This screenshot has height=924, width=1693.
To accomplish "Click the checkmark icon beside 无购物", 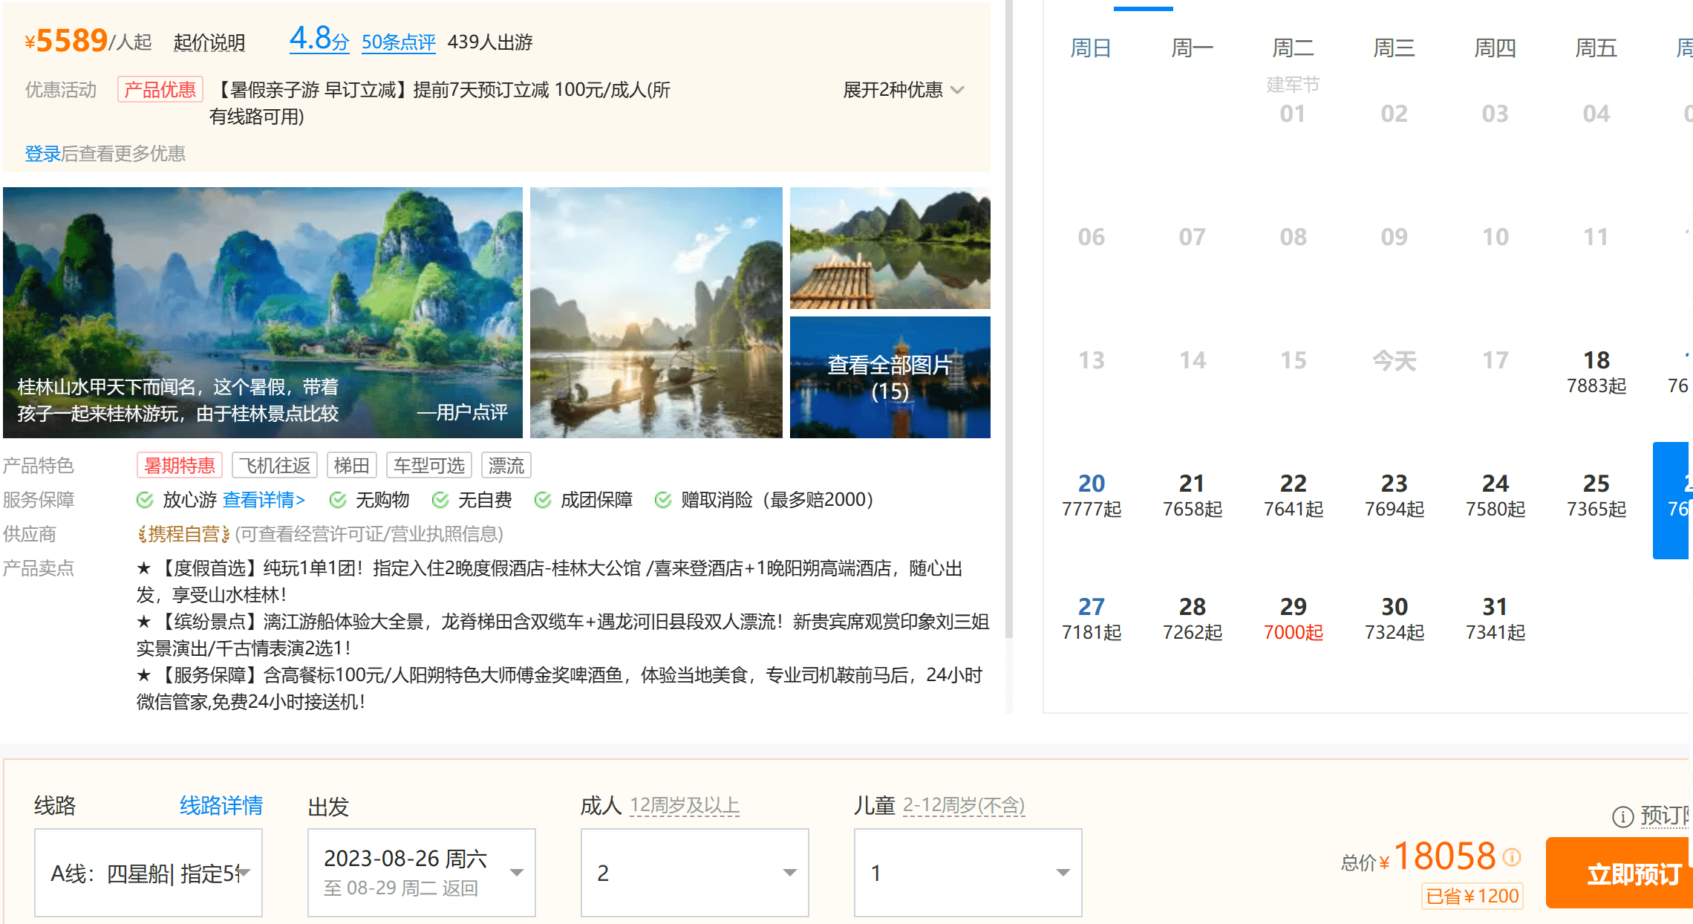I will (x=338, y=500).
